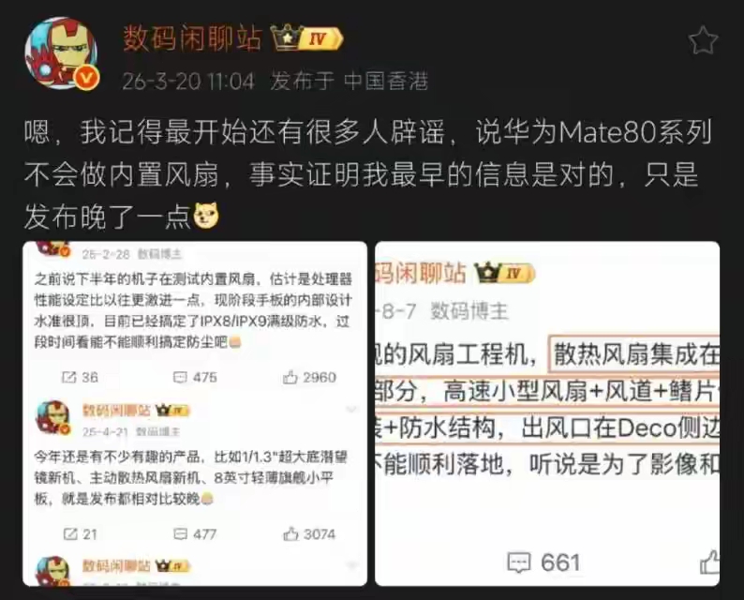The height and width of the screenshot is (600, 744).
Task: Like the post showing 2960 likes
Action: tap(290, 378)
